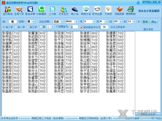The image size is (162, 121).
Task: Select the name 张修坤[77分]
Action: 64,60
